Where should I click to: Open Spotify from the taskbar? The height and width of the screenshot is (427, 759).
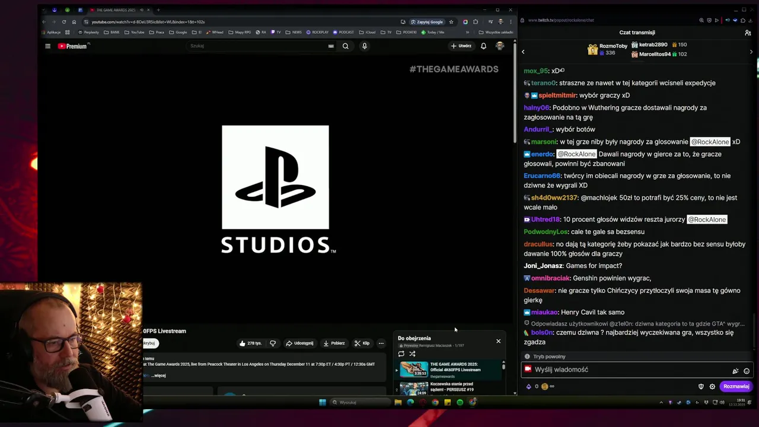pos(460,403)
